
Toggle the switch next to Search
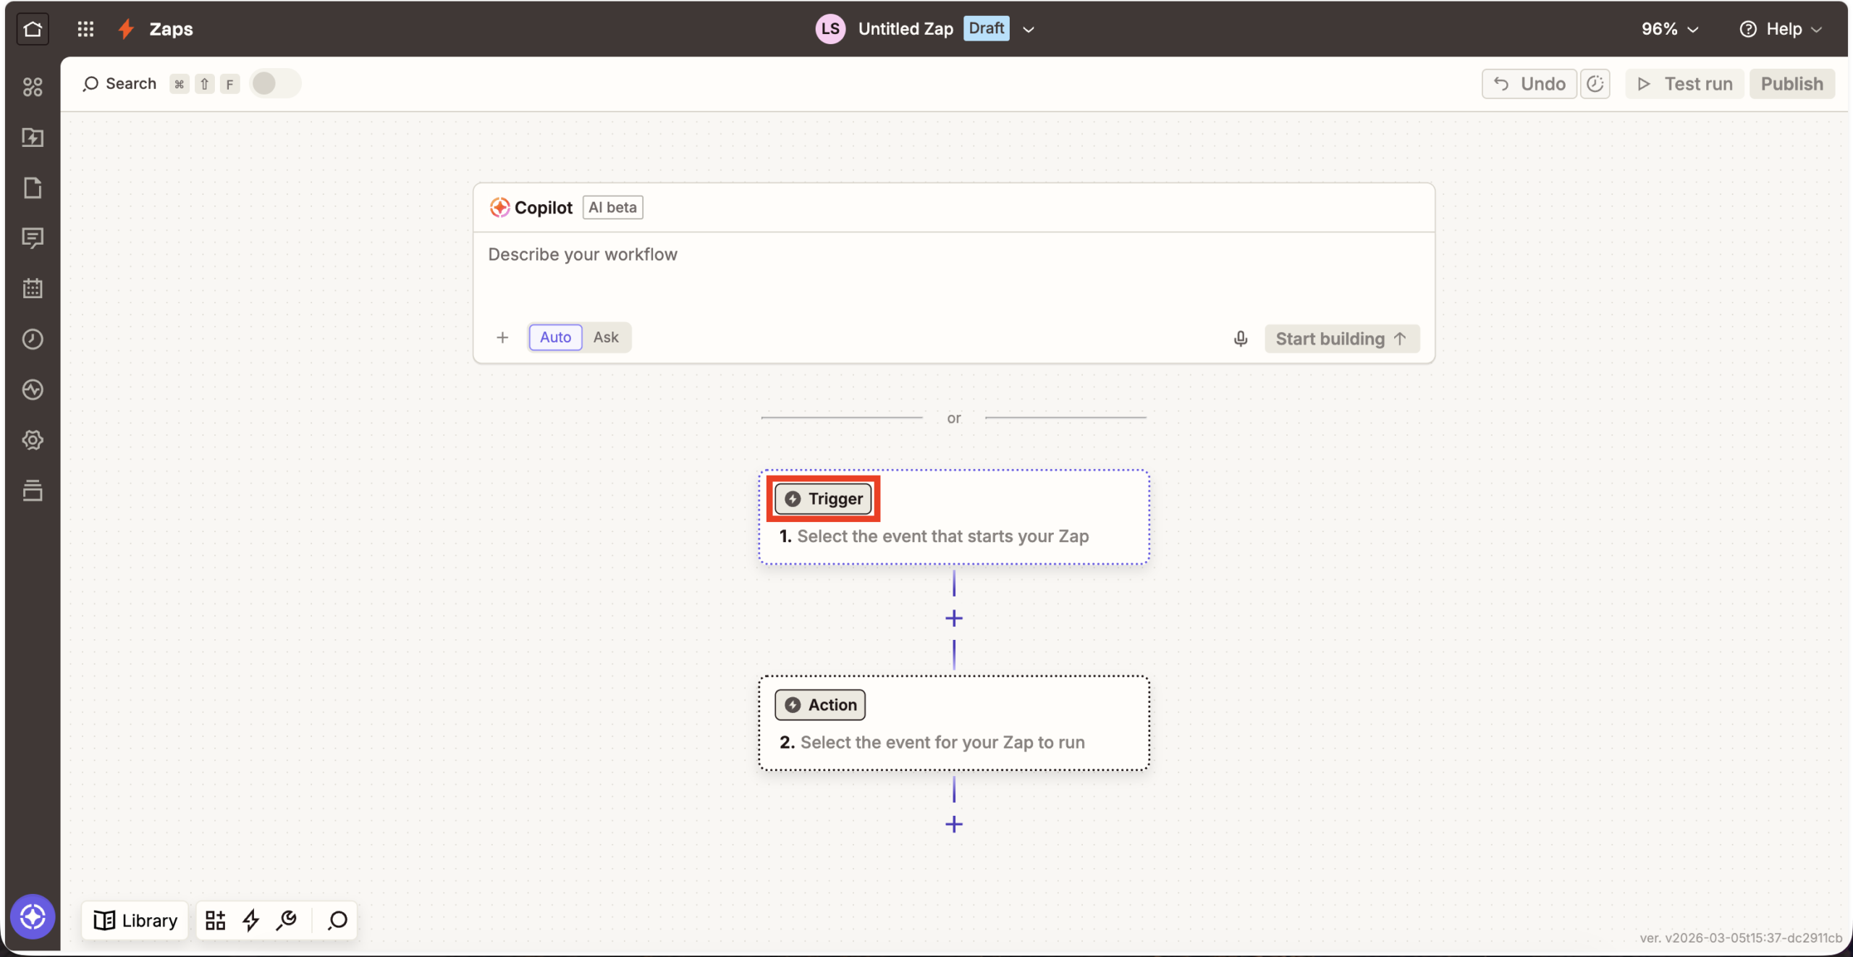pos(274,83)
